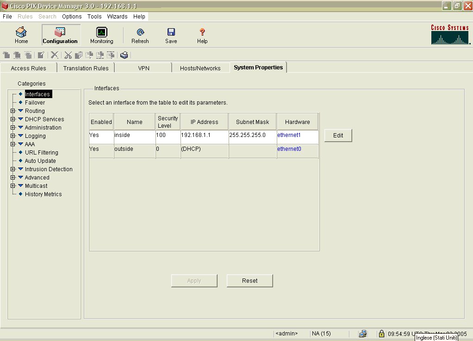Save the running configuration to flash

click(x=171, y=35)
